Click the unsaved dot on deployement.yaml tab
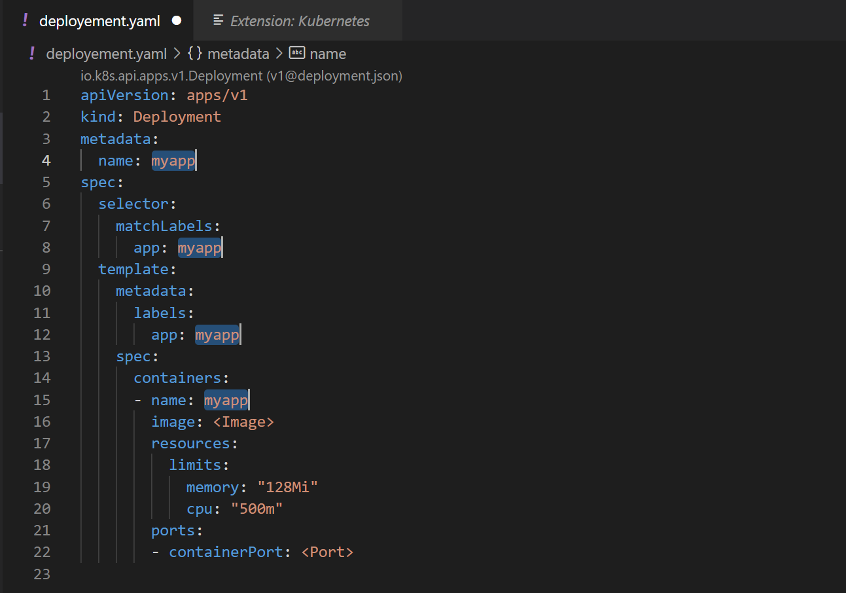The image size is (846, 593). (x=176, y=20)
